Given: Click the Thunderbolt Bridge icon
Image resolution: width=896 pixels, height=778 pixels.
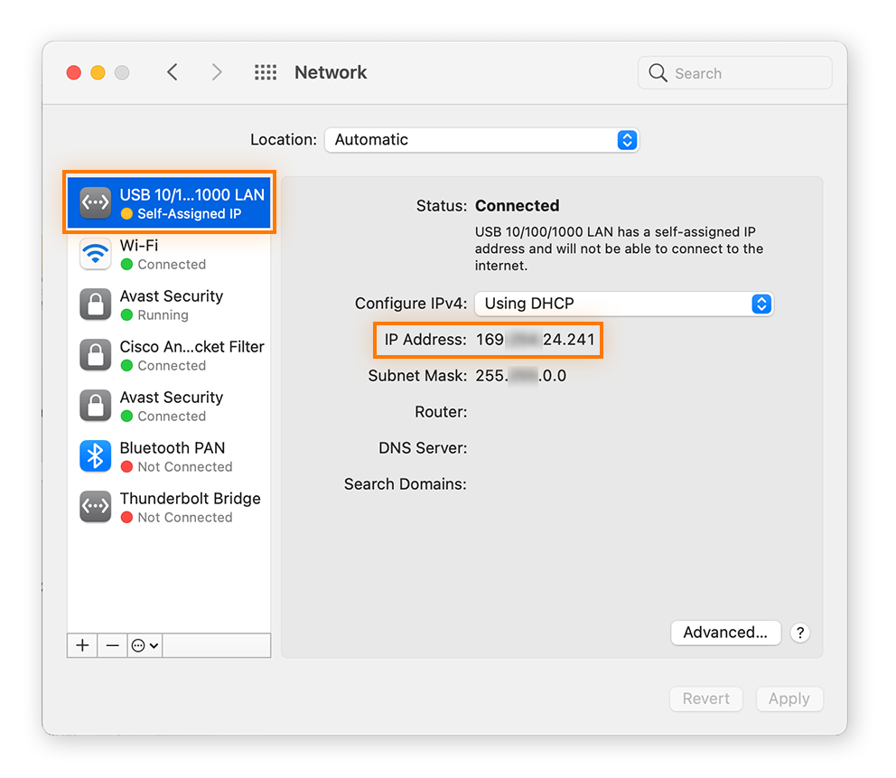Looking at the screenshot, I should 95,507.
